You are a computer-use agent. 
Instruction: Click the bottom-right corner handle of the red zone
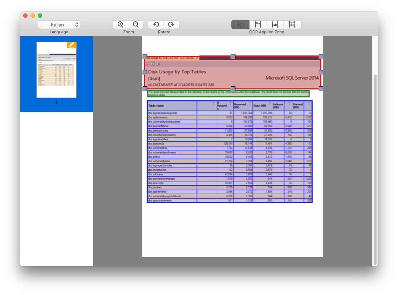pos(321,88)
